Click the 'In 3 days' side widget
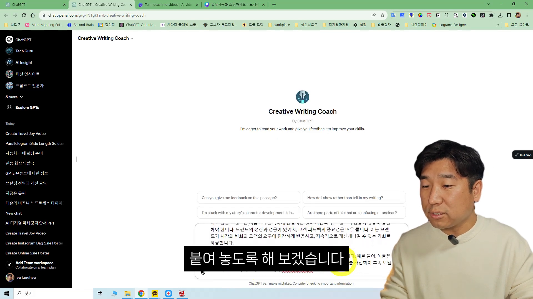Screen dimensions: 533x299 [x=523, y=155]
